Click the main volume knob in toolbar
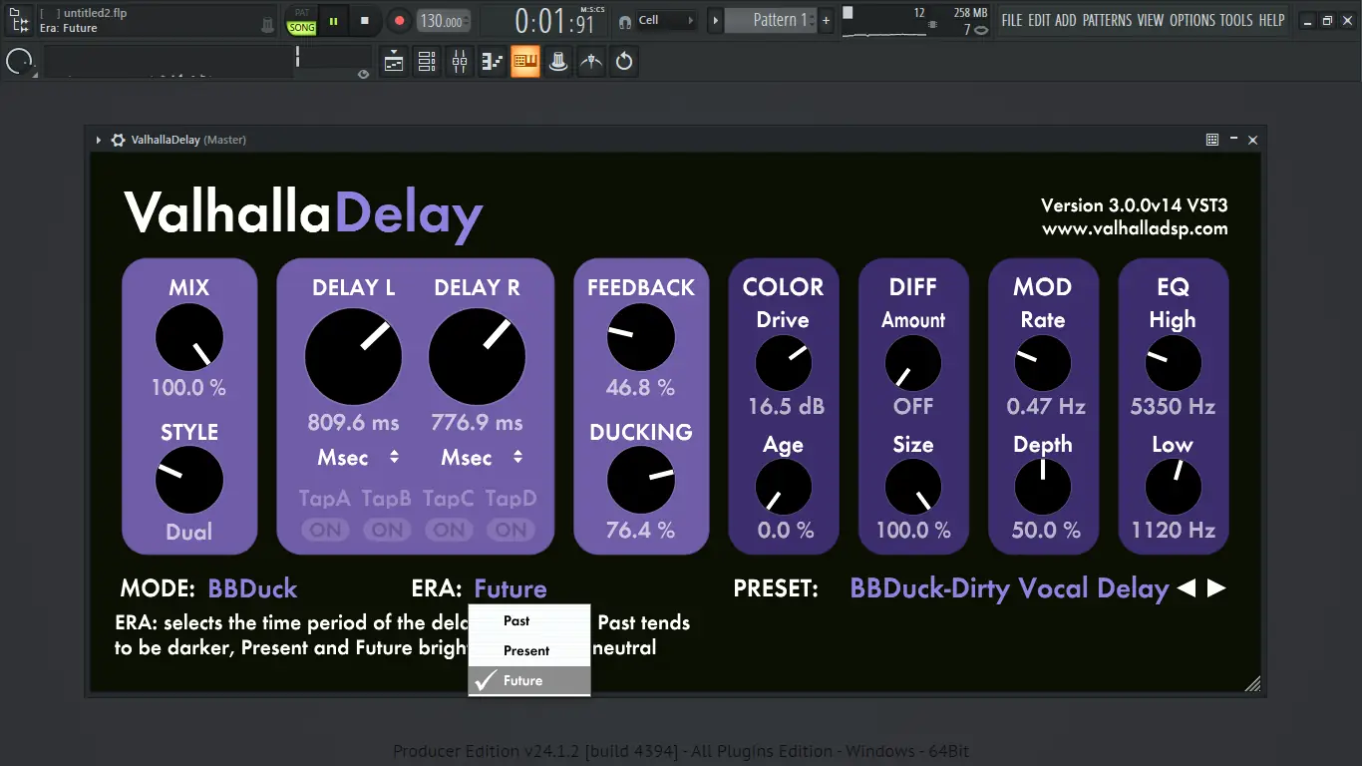Screen dimensions: 1362x766 19,62
